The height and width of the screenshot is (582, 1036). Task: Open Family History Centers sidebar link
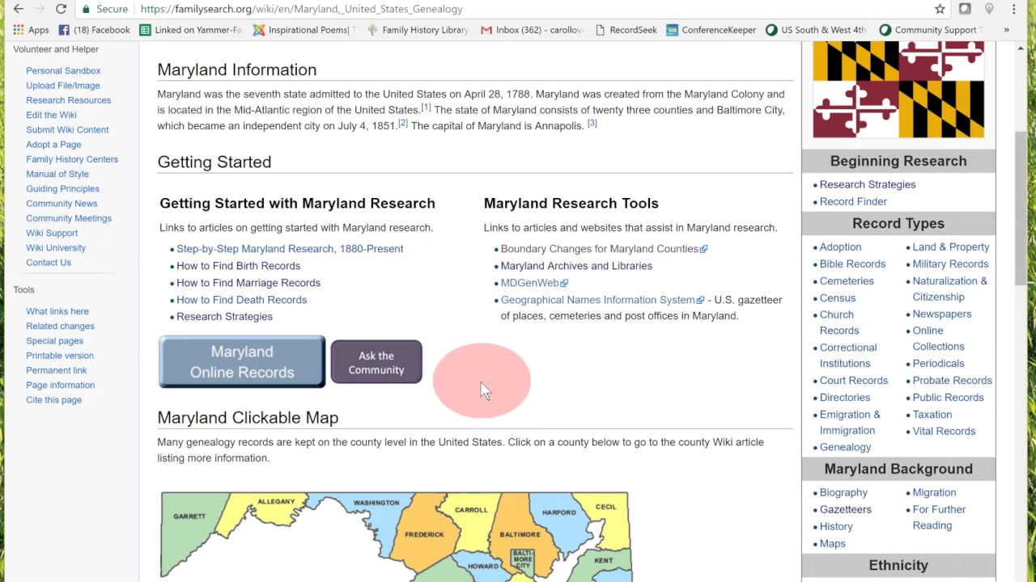[72, 159]
